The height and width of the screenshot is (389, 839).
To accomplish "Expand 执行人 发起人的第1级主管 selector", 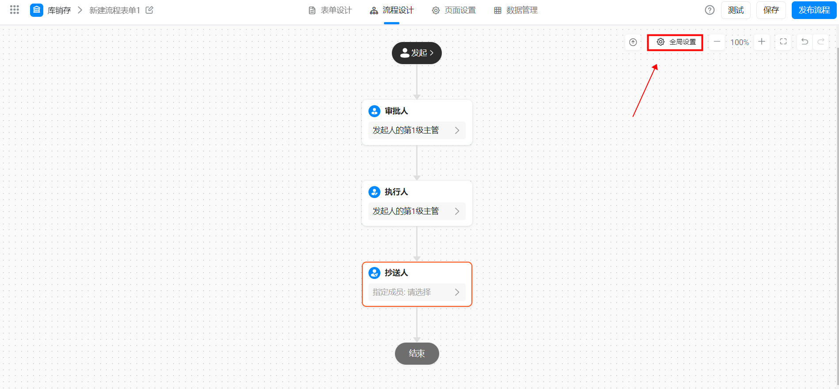I will pos(417,211).
